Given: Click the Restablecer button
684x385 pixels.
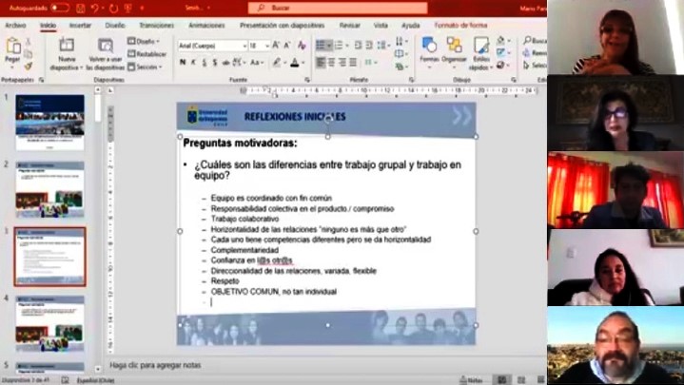Looking at the screenshot, I should [x=147, y=54].
